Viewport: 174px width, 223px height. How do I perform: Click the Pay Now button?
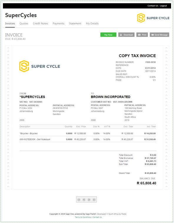pos(108,35)
